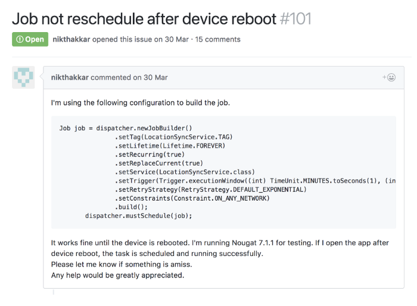Click the .setRetryStrategy DEFAULT_EXPONENTIAL code line
Screen dimensions: 417x306
point(210,189)
